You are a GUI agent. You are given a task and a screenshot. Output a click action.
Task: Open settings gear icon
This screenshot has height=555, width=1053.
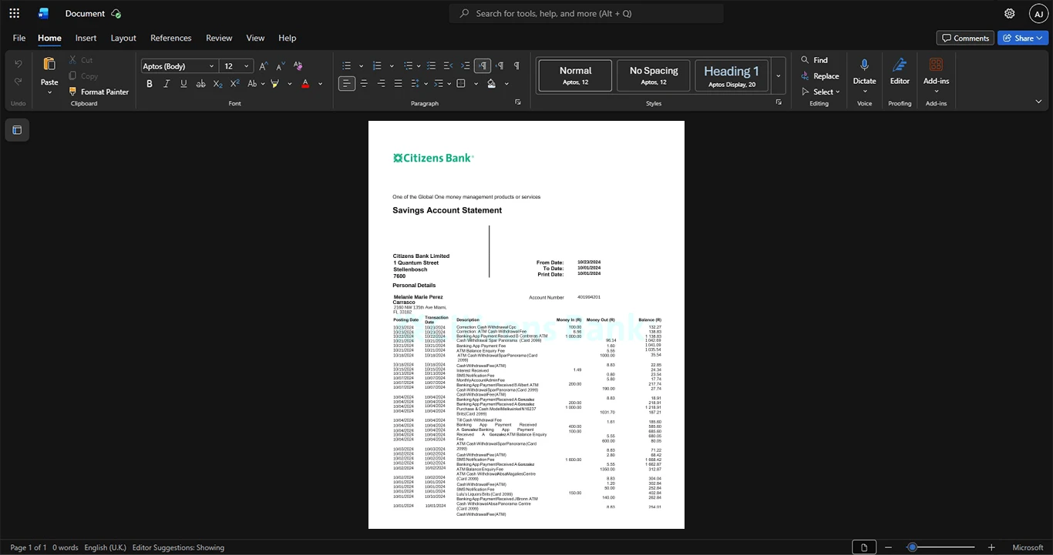pyautogui.click(x=1010, y=13)
